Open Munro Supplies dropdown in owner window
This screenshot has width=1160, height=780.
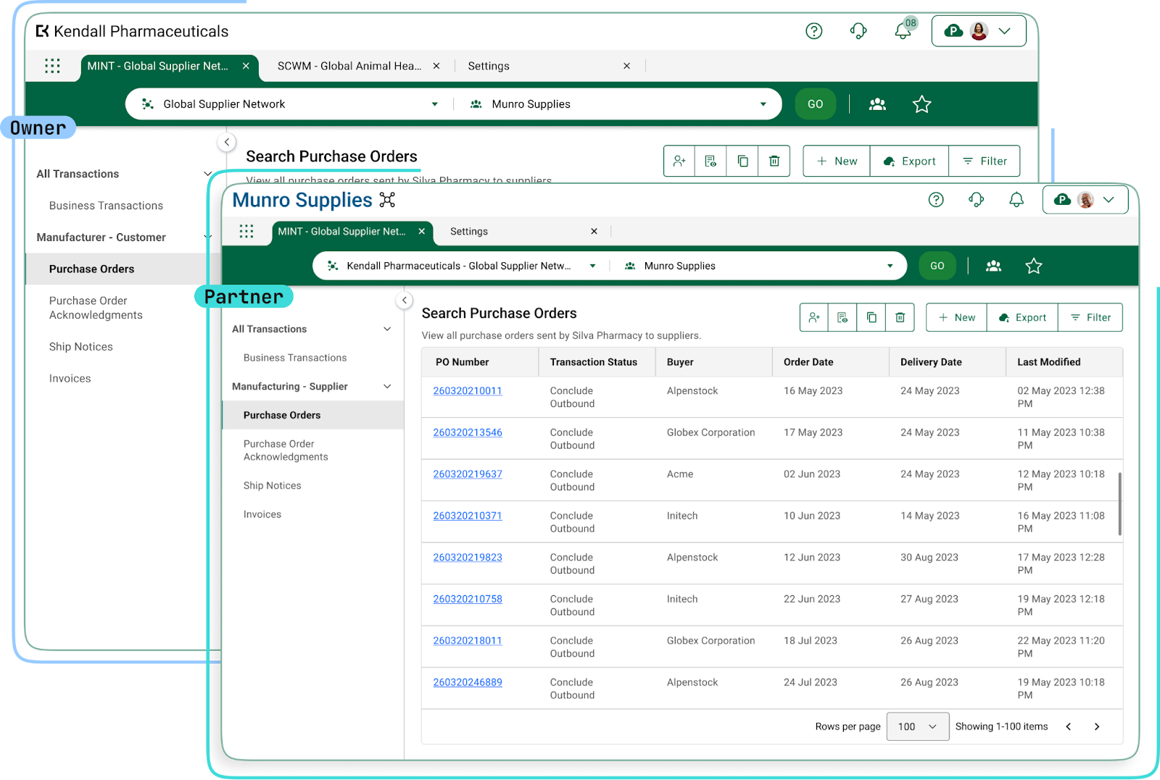(x=618, y=104)
